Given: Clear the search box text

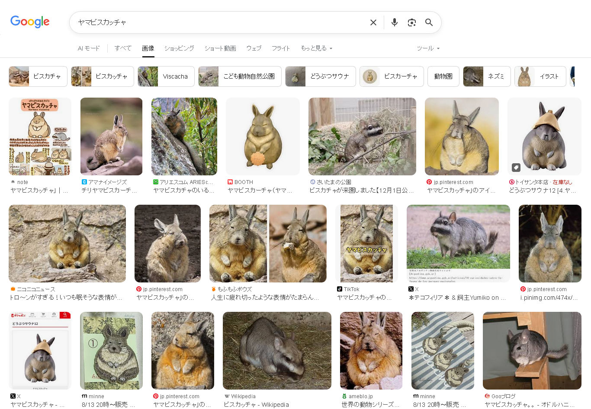Looking at the screenshot, I should (x=373, y=22).
